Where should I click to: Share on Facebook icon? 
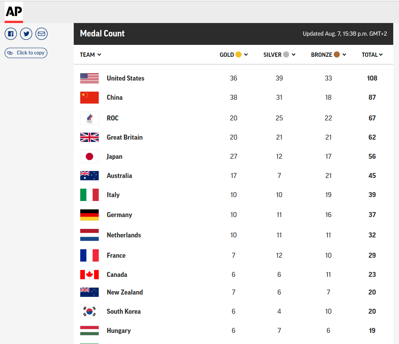click(x=11, y=34)
